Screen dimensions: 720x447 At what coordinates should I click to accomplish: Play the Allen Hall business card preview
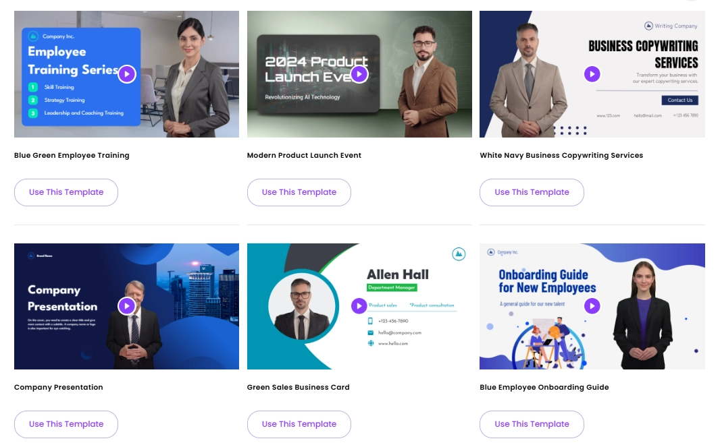click(359, 306)
